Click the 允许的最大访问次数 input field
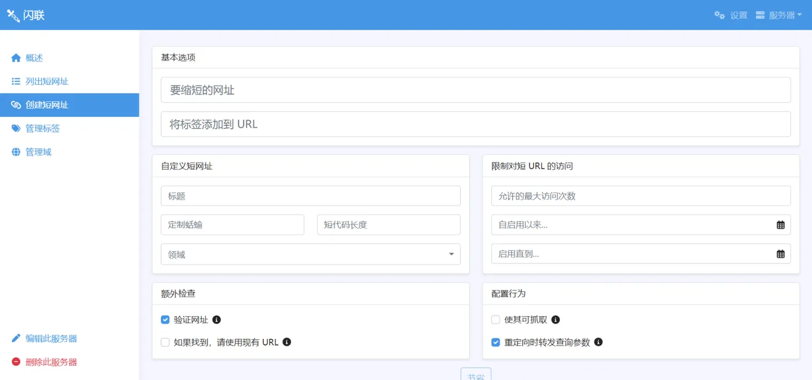This screenshot has height=380, width=812. click(x=641, y=196)
